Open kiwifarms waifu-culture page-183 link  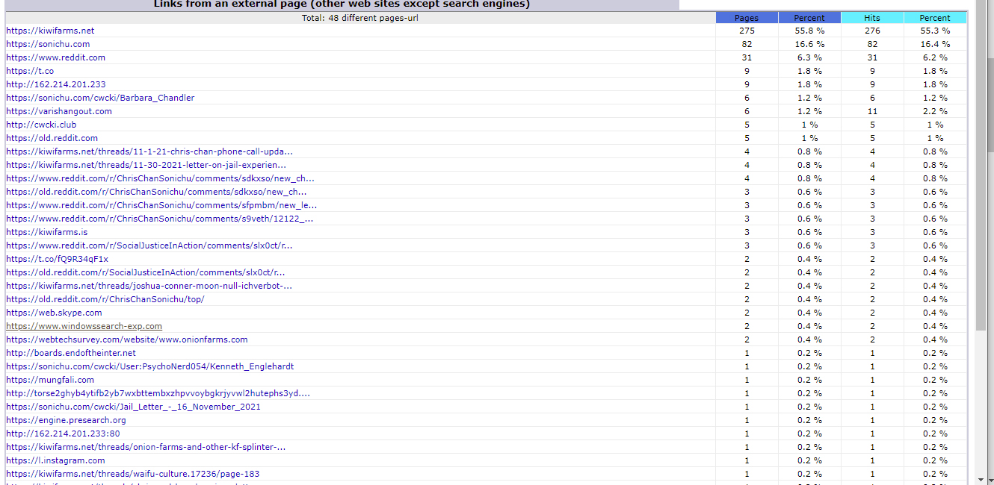pos(133,474)
